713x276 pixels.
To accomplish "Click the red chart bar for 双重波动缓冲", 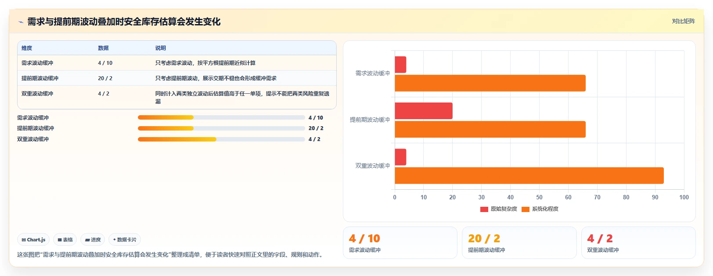I will pyautogui.click(x=400, y=157).
